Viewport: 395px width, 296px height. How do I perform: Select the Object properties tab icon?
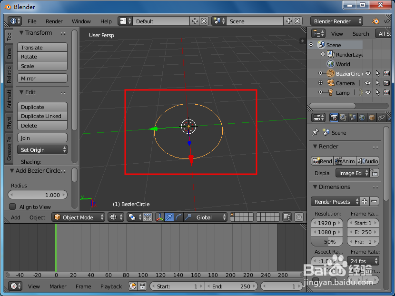372,118
